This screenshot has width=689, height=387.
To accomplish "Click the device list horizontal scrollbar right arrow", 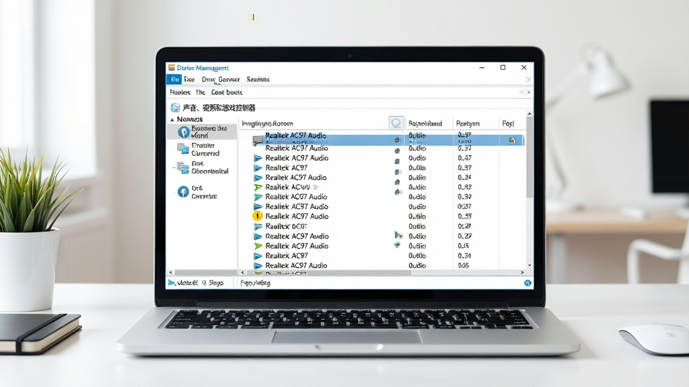I will point(522,273).
